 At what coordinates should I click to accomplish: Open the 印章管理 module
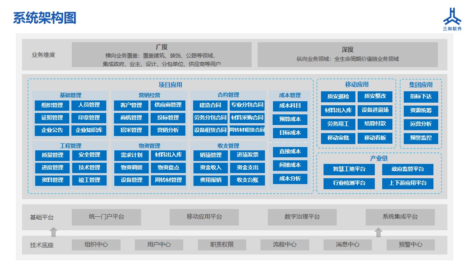(x=89, y=118)
